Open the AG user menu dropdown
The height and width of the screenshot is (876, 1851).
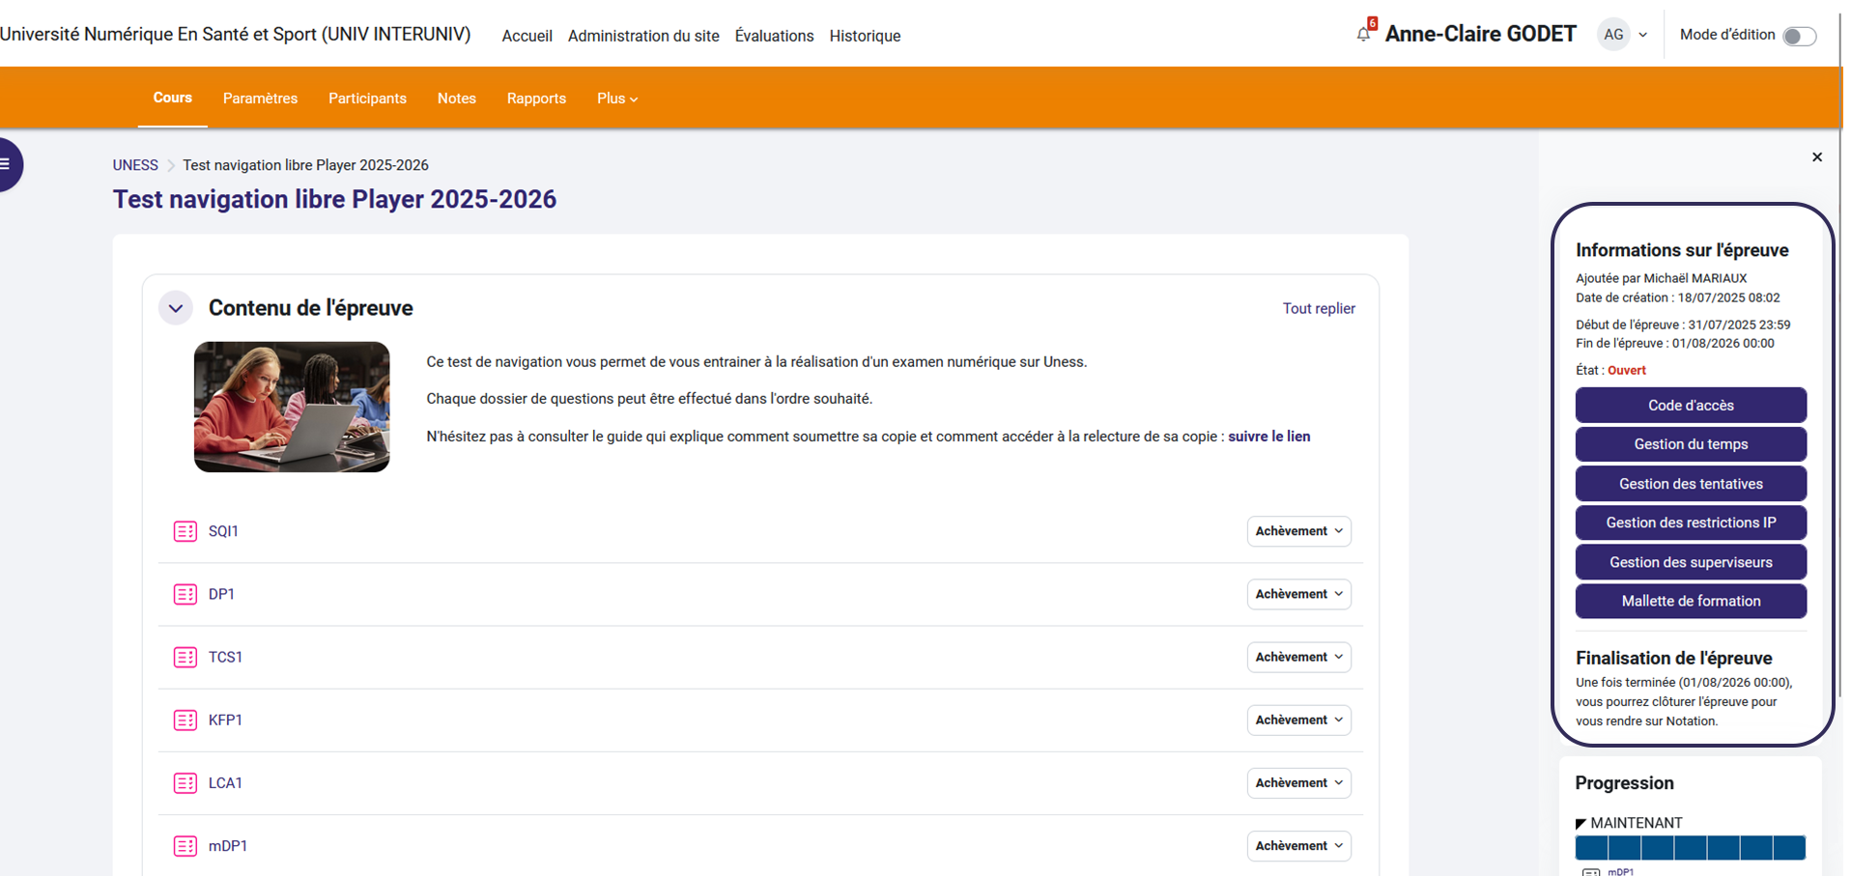click(1623, 35)
